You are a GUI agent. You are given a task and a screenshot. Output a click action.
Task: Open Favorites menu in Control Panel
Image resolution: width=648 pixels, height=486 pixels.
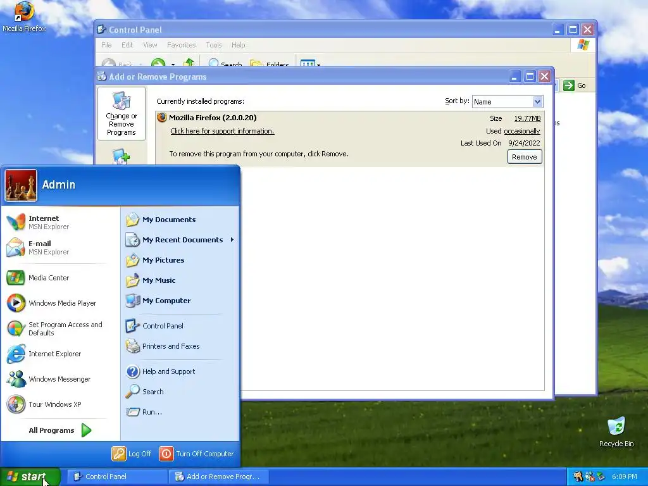click(181, 45)
